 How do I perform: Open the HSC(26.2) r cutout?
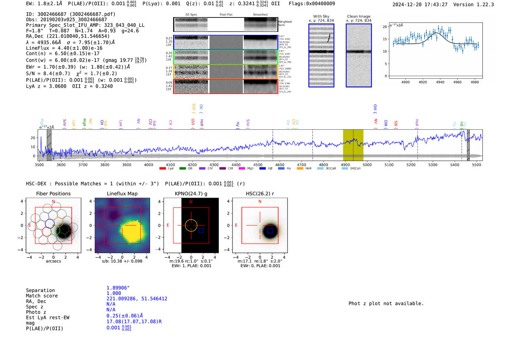tap(260, 225)
